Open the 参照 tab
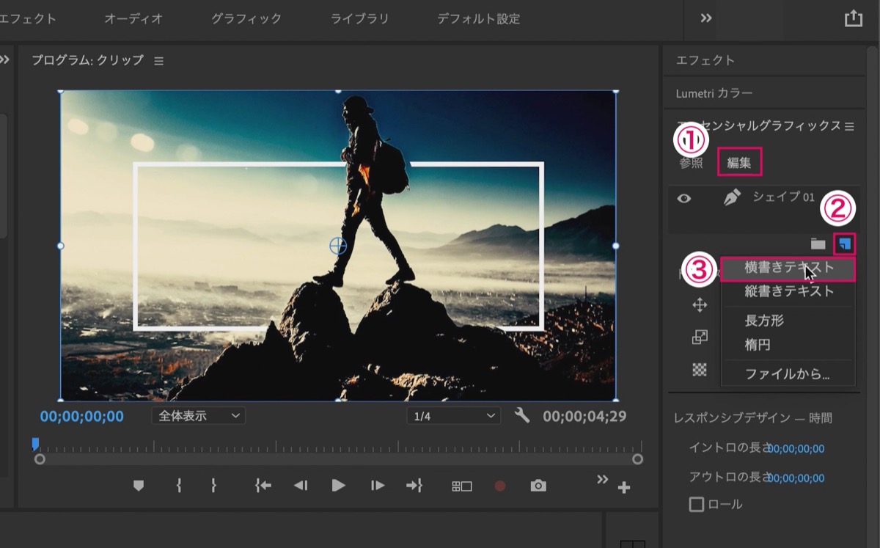The height and width of the screenshot is (548, 880). point(691,163)
